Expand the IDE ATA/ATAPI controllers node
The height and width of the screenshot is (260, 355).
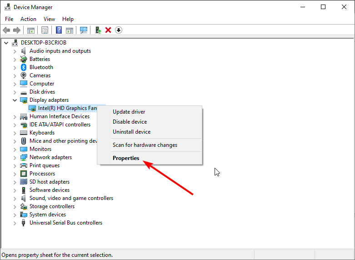[x=15, y=125]
